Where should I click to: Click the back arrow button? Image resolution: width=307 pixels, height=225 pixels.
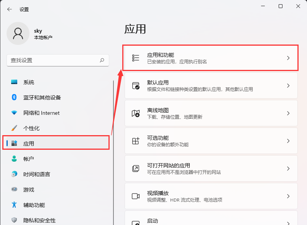coord(9,9)
